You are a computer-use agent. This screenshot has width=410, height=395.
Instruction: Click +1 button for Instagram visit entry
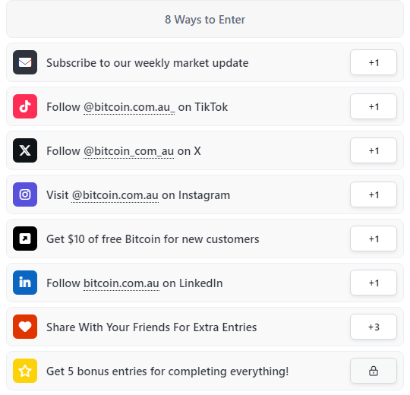coord(374,194)
